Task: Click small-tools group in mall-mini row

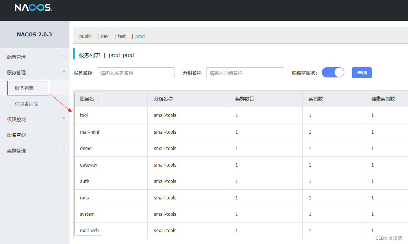Action: [165, 132]
